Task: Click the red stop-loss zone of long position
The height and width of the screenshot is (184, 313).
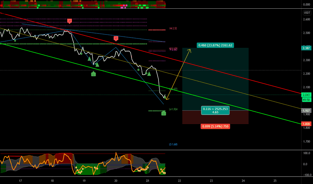Action: pos(215,117)
